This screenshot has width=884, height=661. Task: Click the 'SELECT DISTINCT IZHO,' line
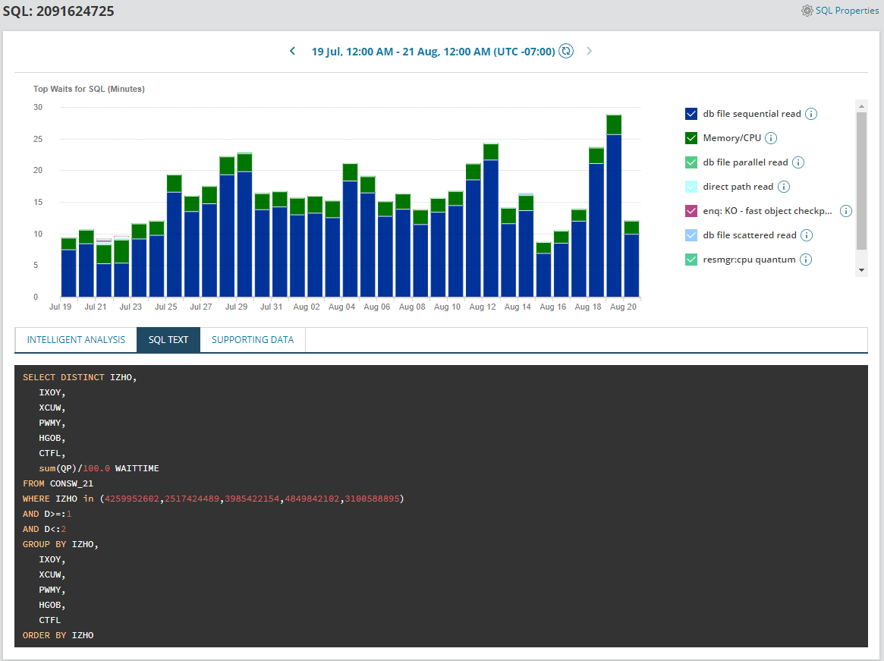pyautogui.click(x=80, y=377)
